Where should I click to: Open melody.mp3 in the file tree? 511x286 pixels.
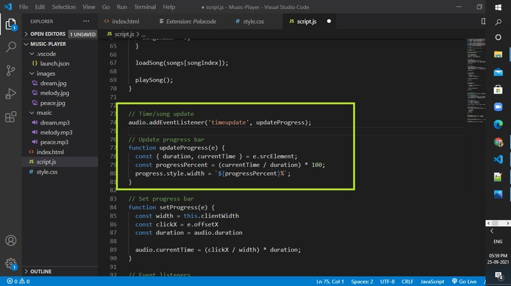(55, 132)
